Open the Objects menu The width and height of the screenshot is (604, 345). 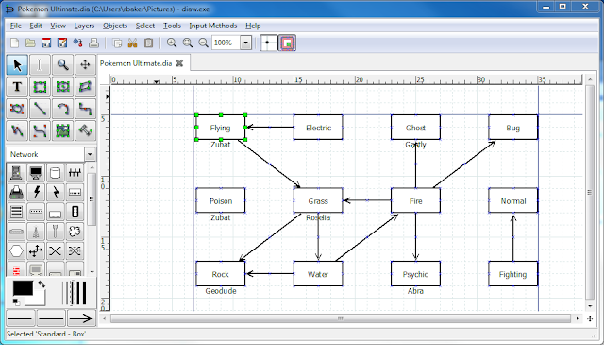(115, 26)
